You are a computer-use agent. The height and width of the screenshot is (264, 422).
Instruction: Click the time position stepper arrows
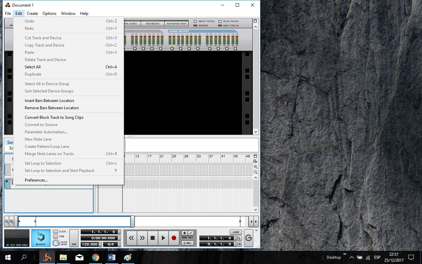coord(119,238)
